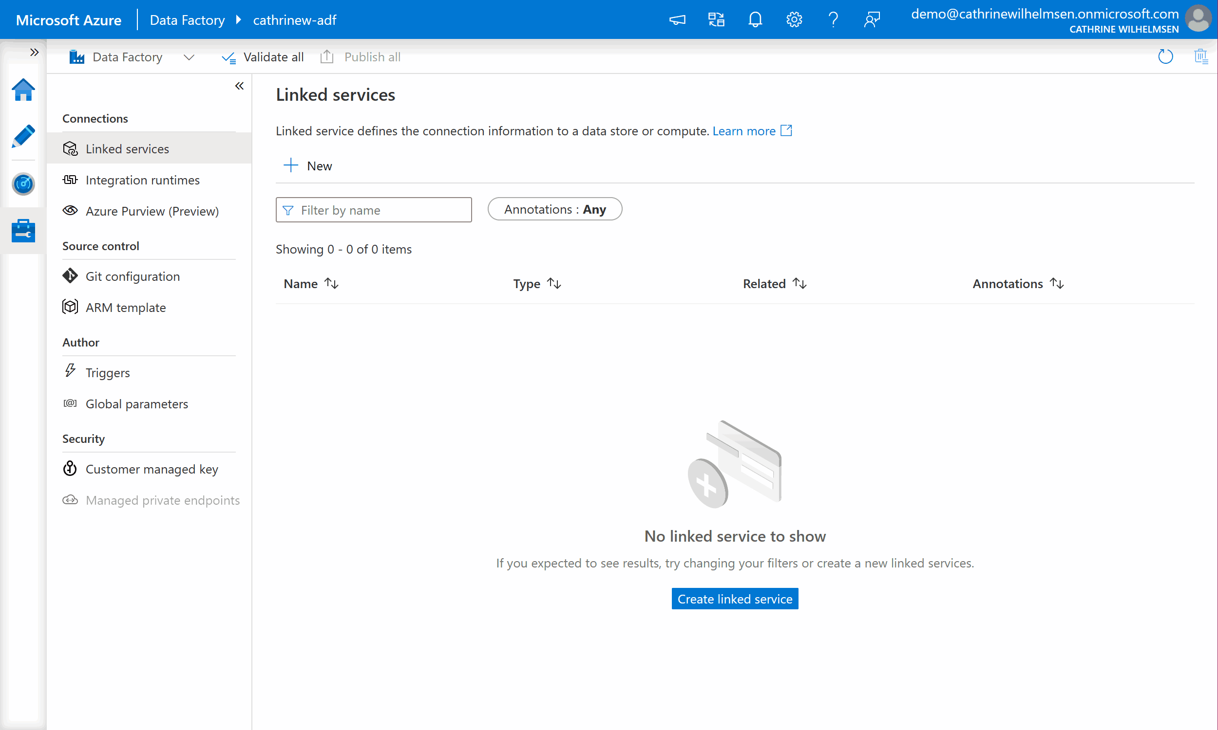Screen dimensions: 1218x730
Task: Open the Manage toolbox icon
Action: 23,231
